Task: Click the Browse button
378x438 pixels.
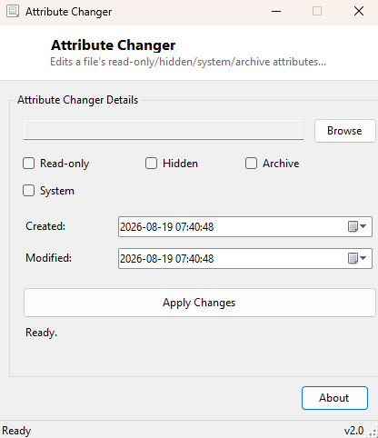Action: point(345,131)
